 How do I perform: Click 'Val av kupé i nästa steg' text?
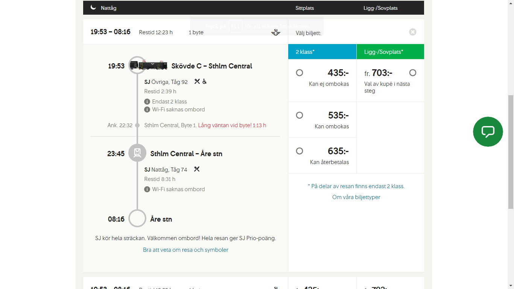point(387,87)
